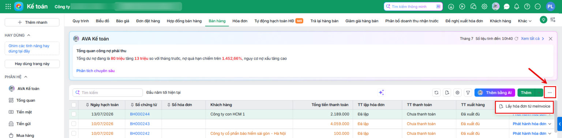
Task: Click the Kế toán app logo
Action: [19, 6]
